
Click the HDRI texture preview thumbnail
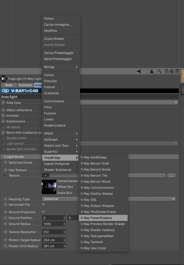point(49,187)
